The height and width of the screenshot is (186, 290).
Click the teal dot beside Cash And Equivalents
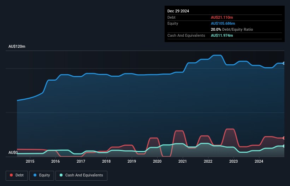pyautogui.click(x=61, y=175)
